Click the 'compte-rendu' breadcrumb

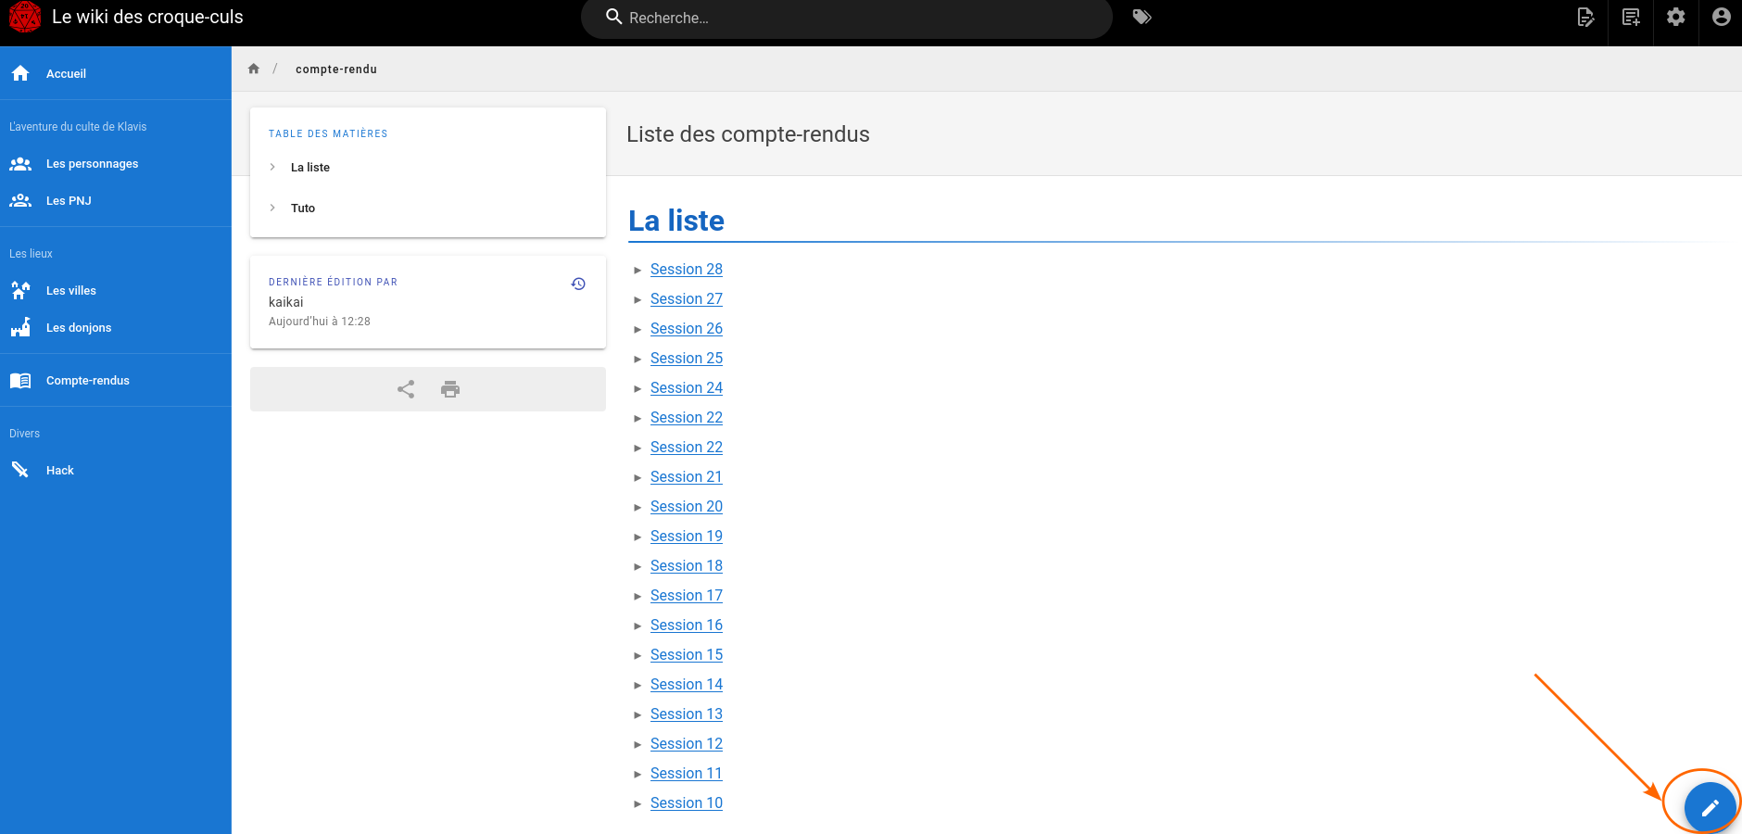(335, 69)
